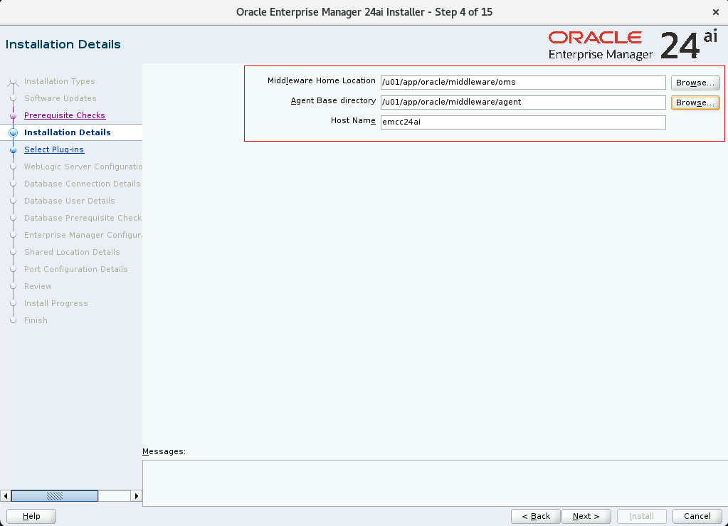
Task: Click WebLogic Server Configuration step
Action: (83, 167)
